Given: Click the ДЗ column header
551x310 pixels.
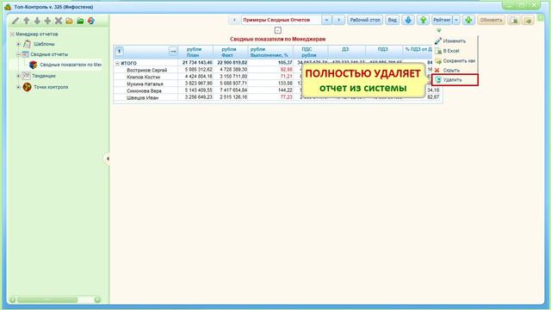Looking at the screenshot, I should click(x=346, y=52).
